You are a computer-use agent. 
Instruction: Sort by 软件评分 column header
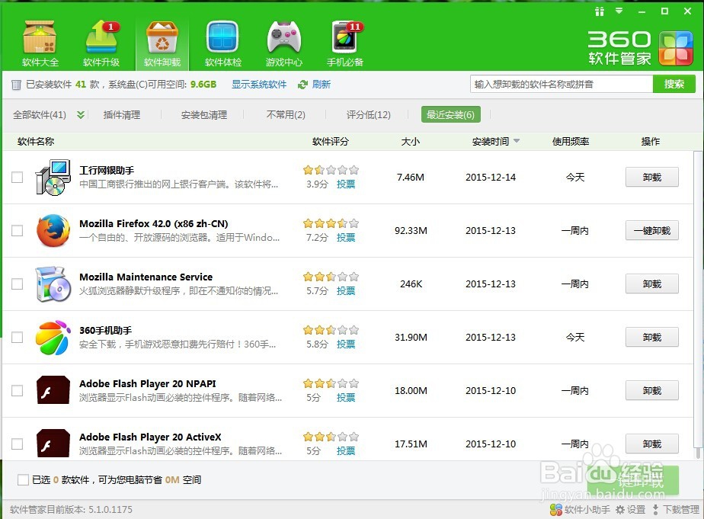coord(330,142)
